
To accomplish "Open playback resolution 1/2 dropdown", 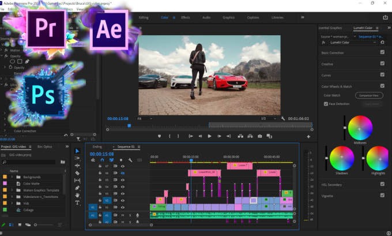I will point(269,118).
